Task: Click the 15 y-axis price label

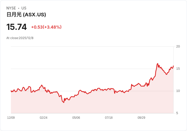Action: [x=178, y=69]
